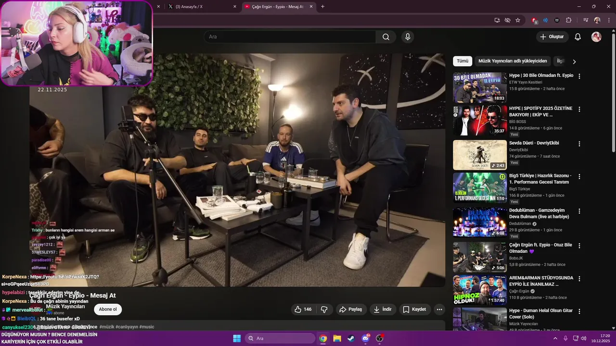Open Chrome extensions puzzle icon

point(568,20)
